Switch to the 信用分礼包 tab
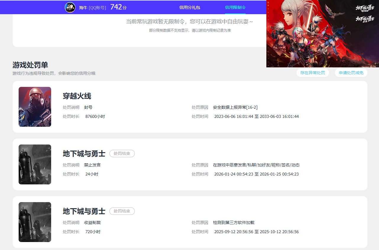Viewport: 379px width, 250px height. (x=190, y=7)
